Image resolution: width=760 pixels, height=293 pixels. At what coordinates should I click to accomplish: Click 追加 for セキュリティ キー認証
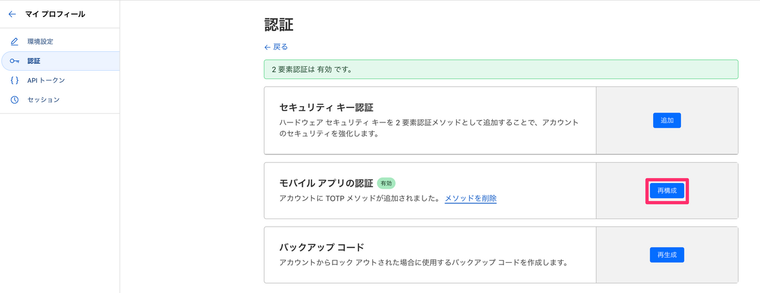tap(667, 120)
